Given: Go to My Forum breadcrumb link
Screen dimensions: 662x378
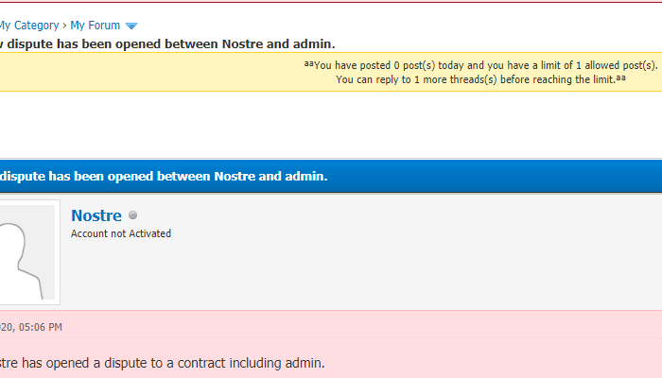Looking at the screenshot, I should pyautogui.click(x=96, y=26).
